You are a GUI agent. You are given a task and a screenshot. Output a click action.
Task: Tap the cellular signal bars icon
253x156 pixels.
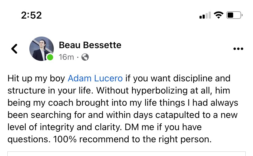pos(205,15)
